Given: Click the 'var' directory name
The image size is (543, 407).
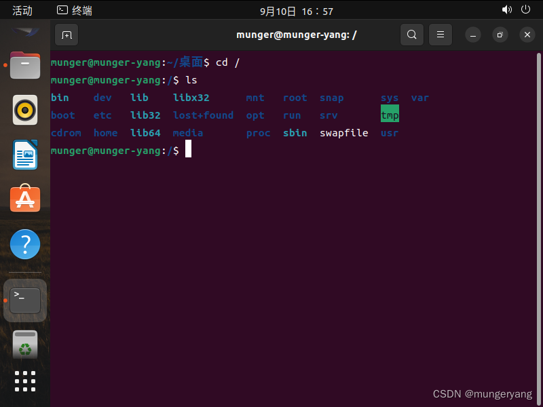Looking at the screenshot, I should pyautogui.click(x=420, y=98).
